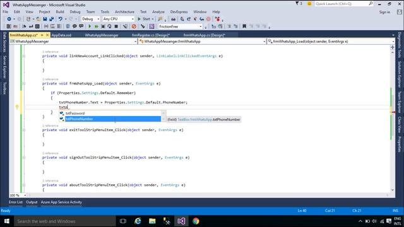Click the New Project toolbar icon

pyautogui.click(x=28, y=19)
